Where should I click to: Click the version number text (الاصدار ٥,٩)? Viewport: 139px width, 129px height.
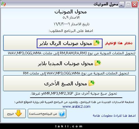point(71,17)
